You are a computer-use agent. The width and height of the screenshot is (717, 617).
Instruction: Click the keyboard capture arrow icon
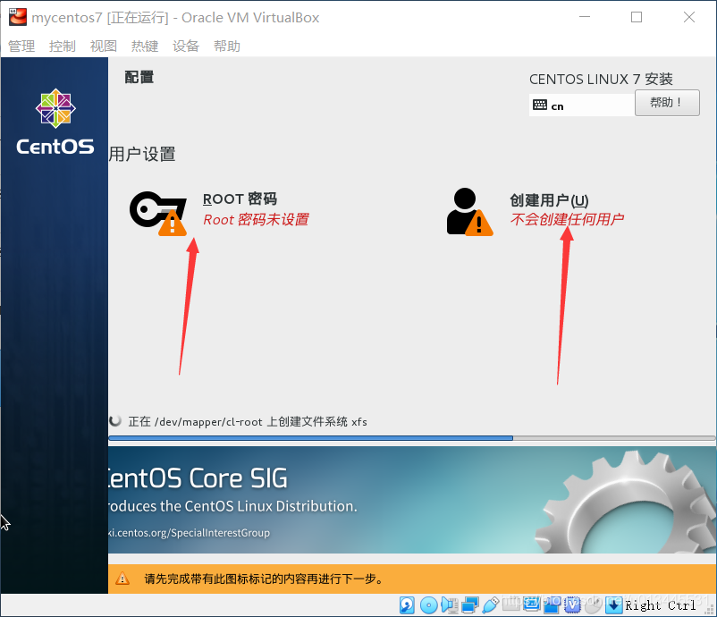(613, 605)
